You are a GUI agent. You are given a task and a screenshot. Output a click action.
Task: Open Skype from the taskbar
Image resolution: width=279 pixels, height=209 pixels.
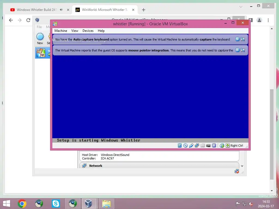point(56,204)
